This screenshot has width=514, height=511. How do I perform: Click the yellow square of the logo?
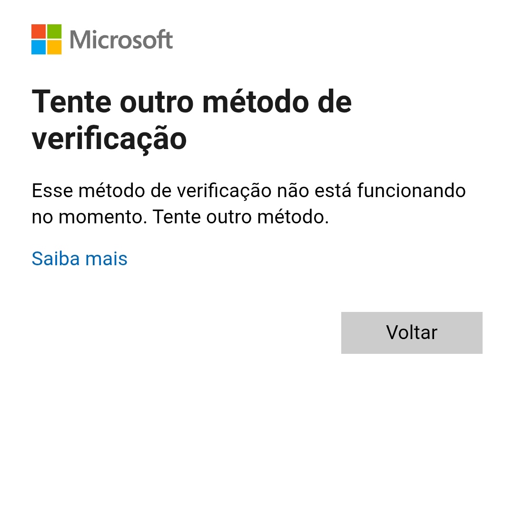pos(54,47)
